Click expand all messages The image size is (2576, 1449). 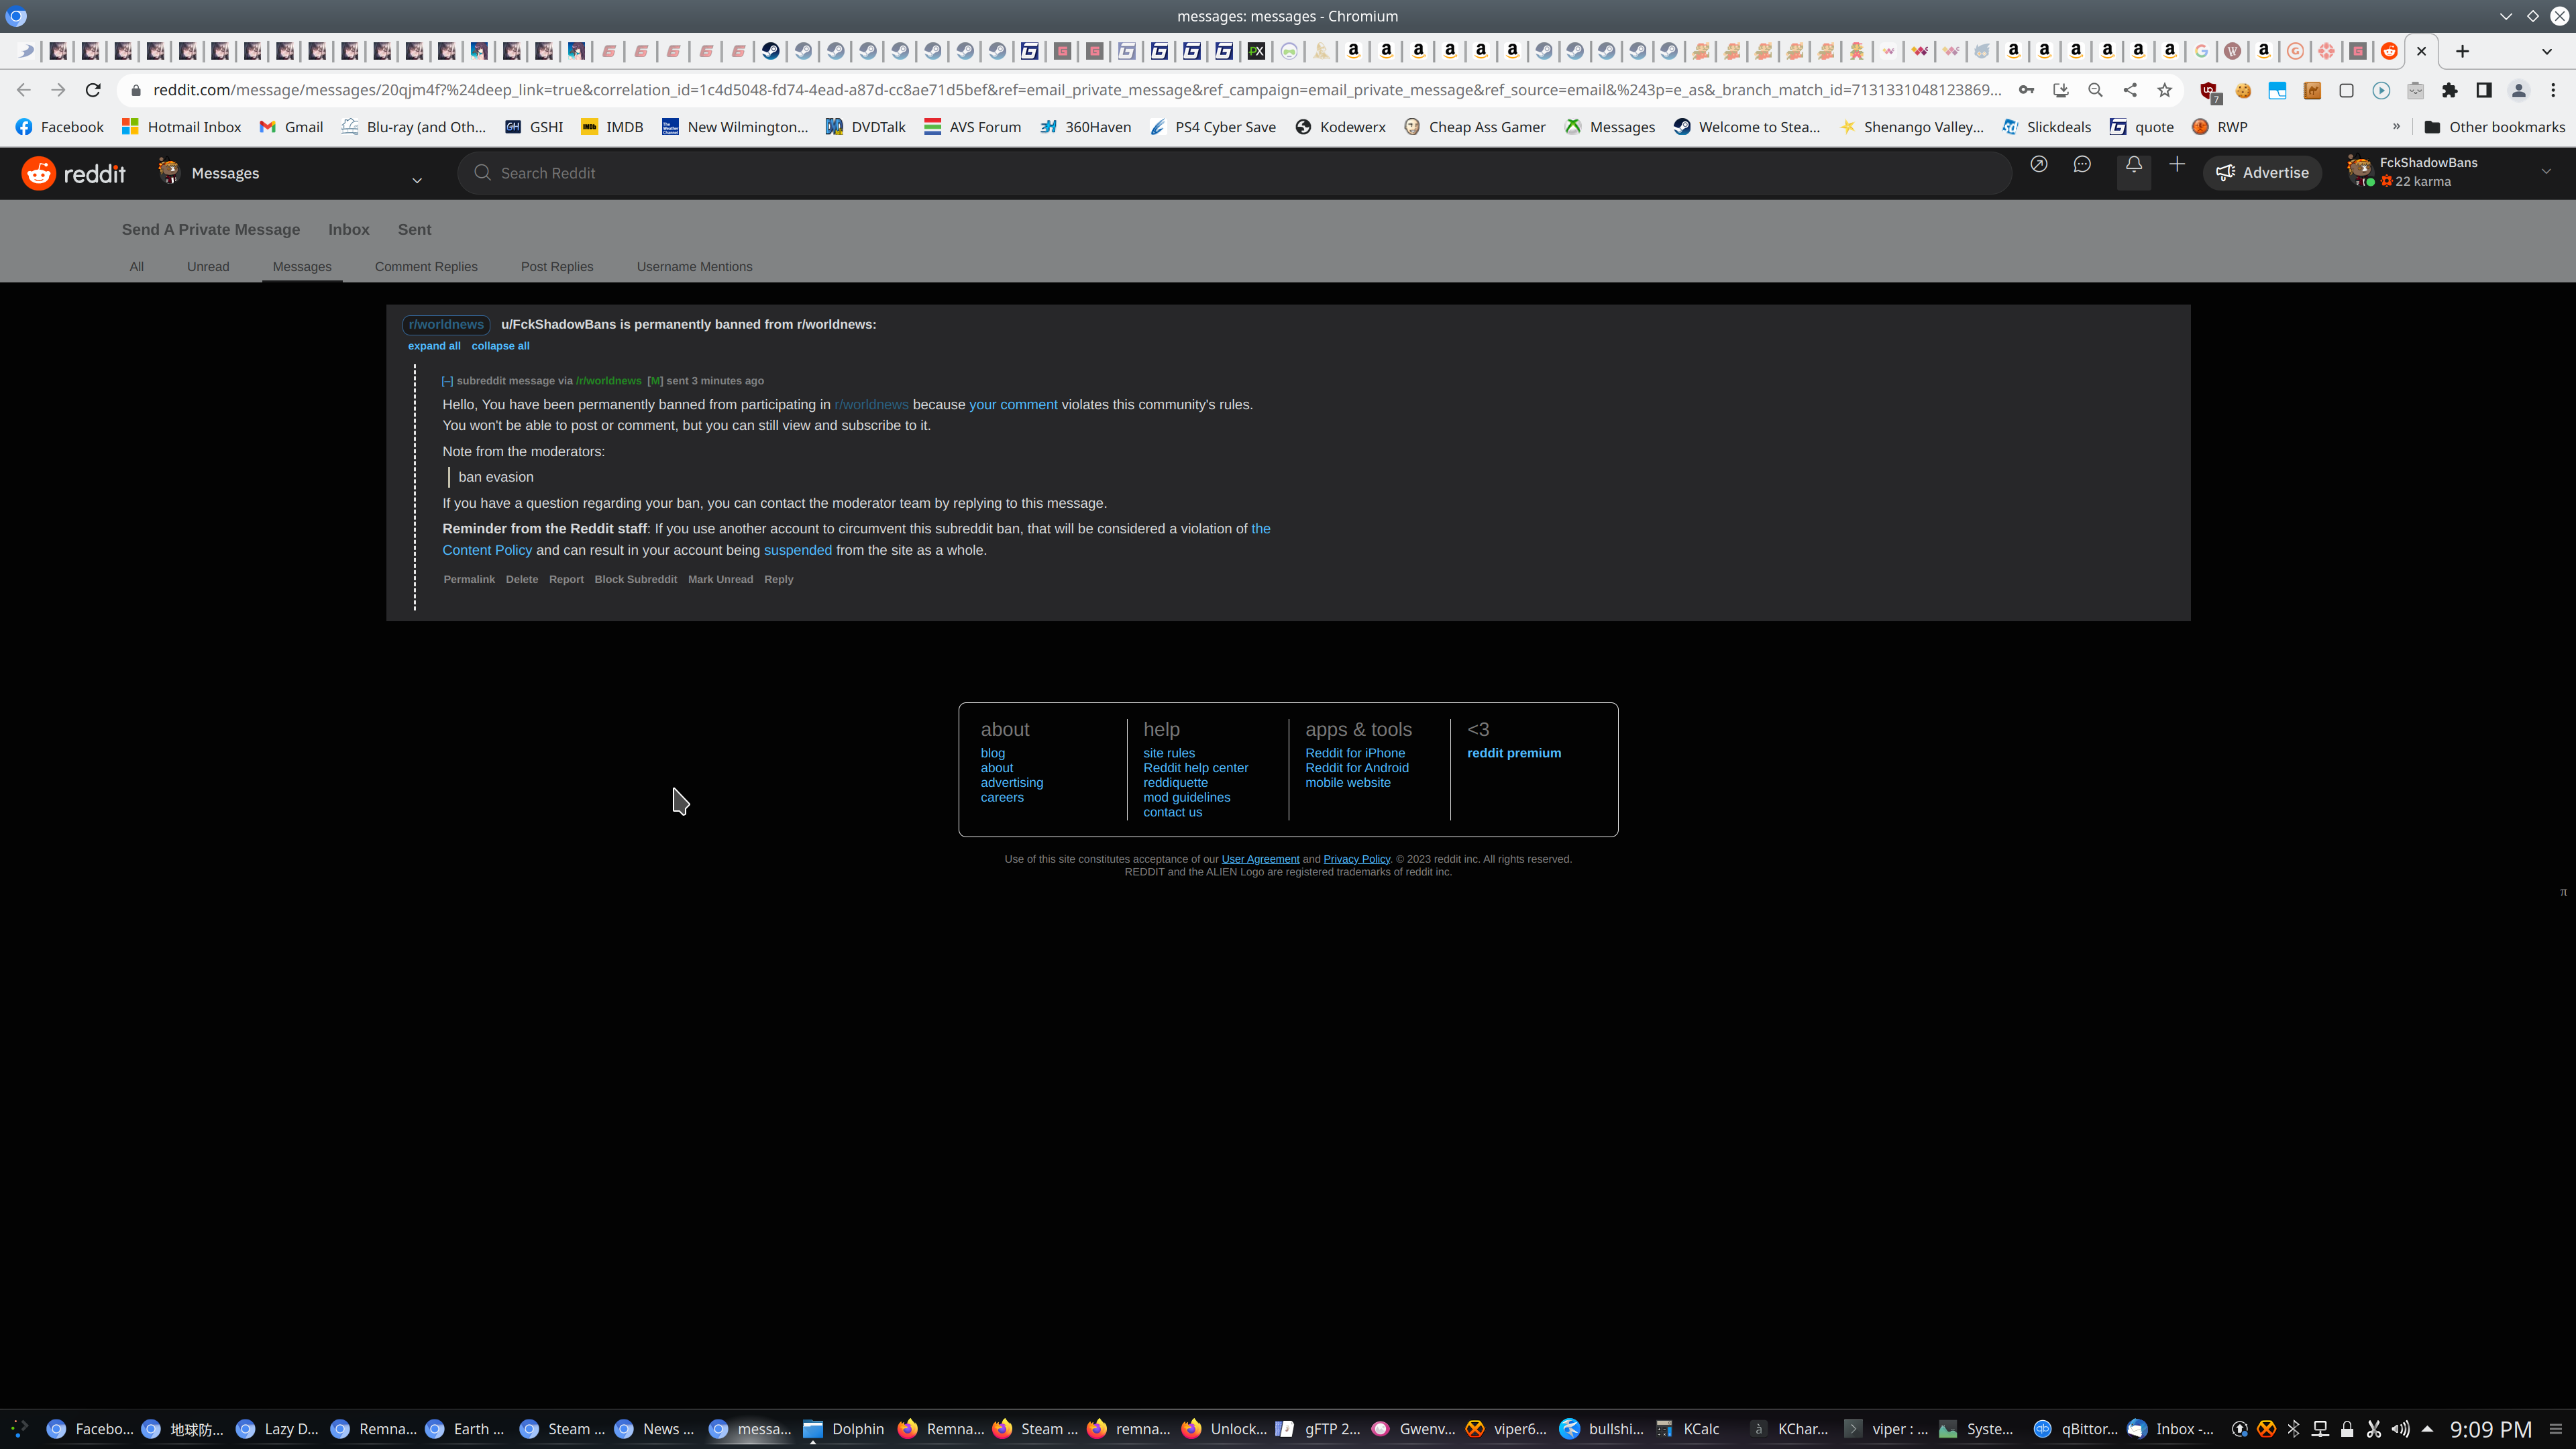tap(434, 346)
